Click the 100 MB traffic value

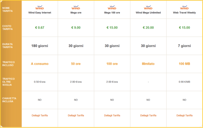coord(184,64)
